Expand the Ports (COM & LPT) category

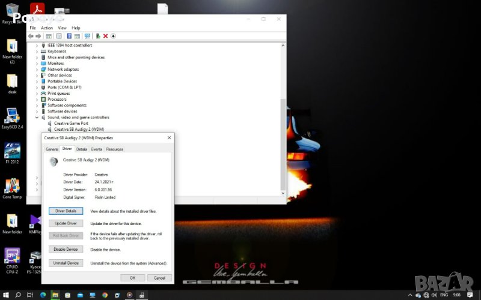pyautogui.click(x=37, y=88)
